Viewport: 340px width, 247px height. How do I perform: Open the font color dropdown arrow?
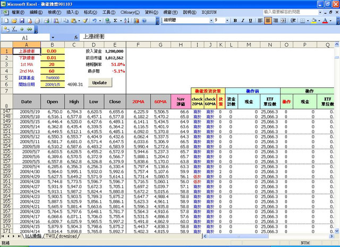[x=331, y=20]
